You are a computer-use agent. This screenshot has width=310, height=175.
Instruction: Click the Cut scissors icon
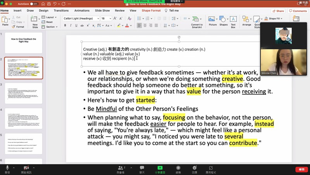point(14,17)
